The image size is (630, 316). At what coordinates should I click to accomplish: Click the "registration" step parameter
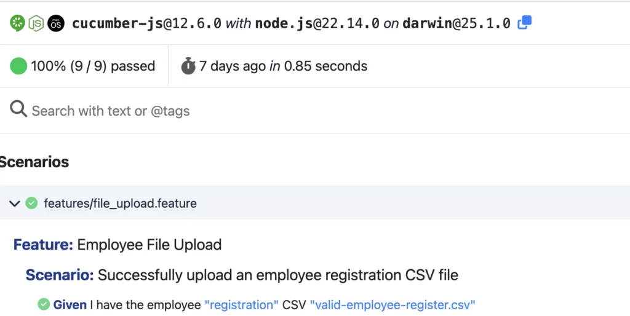click(x=241, y=304)
